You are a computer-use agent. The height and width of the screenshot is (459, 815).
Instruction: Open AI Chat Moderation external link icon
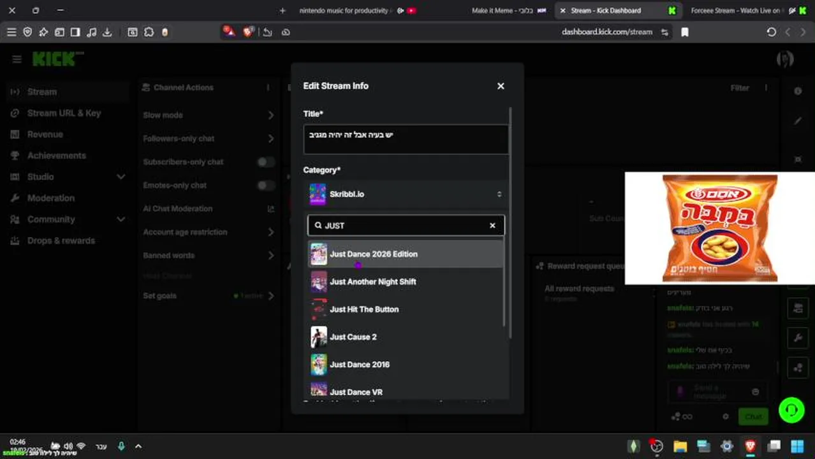point(270,208)
